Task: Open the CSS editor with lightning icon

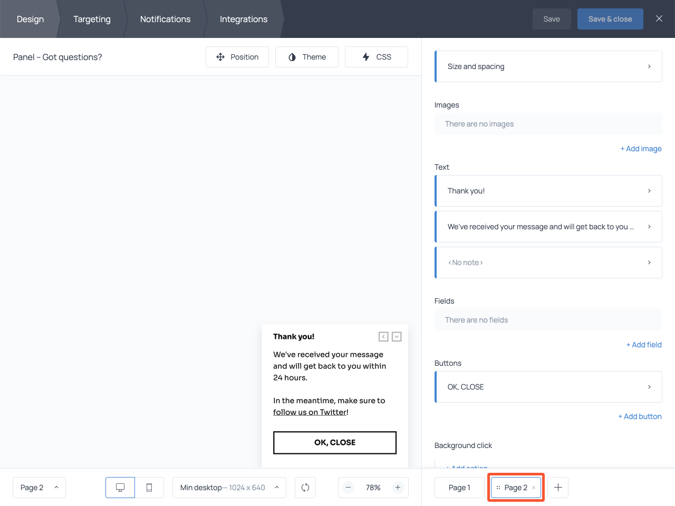Action: click(376, 56)
